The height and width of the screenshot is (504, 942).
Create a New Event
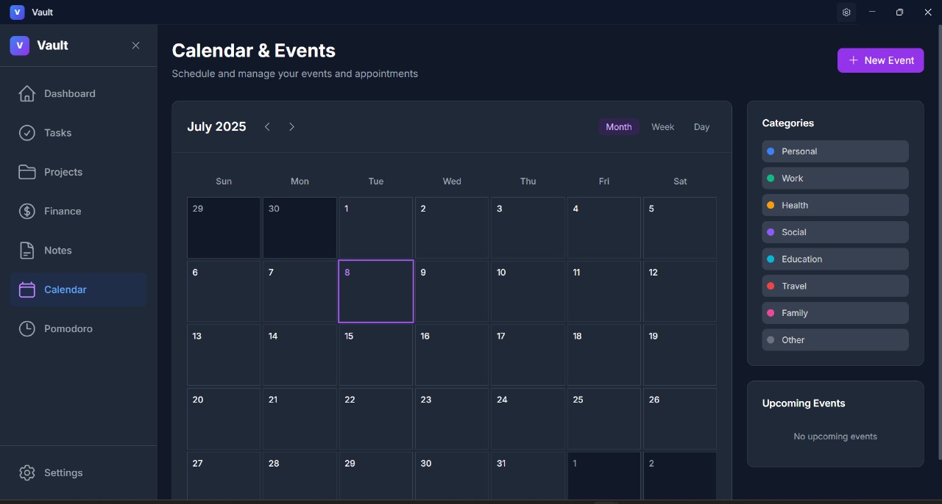pyautogui.click(x=880, y=60)
